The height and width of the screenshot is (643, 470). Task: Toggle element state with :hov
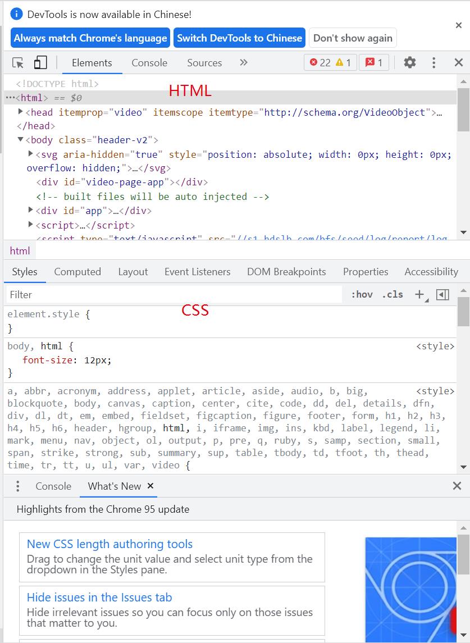[362, 294]
